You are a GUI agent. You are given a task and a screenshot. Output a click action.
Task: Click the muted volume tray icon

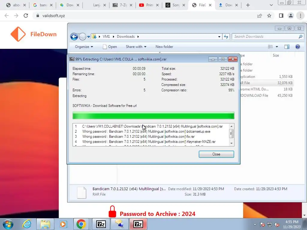click(x=277, y=224)
